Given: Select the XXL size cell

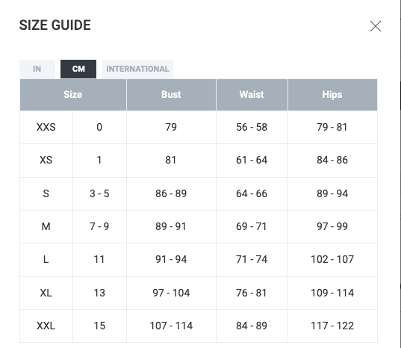Looking at the screenshot, I should click(x=46, y=326).
